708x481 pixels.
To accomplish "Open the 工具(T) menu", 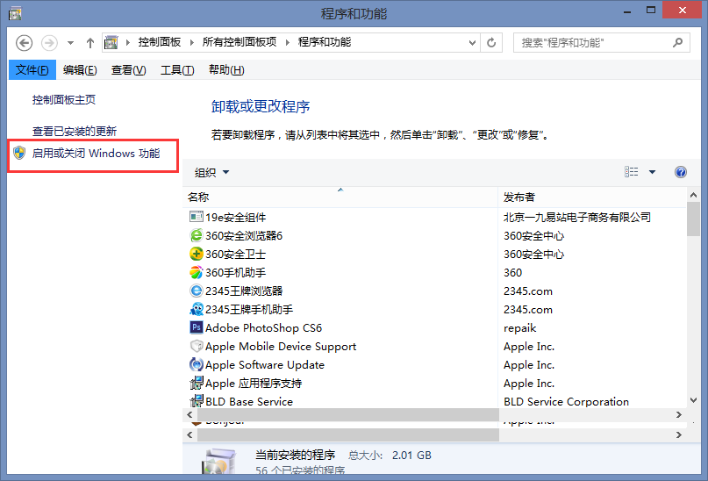I will point(177,70).
